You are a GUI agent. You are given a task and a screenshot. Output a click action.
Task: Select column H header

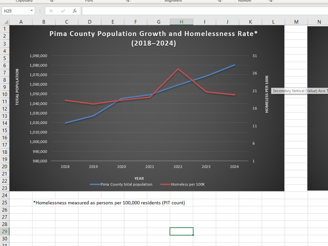[x=182, y=22]
